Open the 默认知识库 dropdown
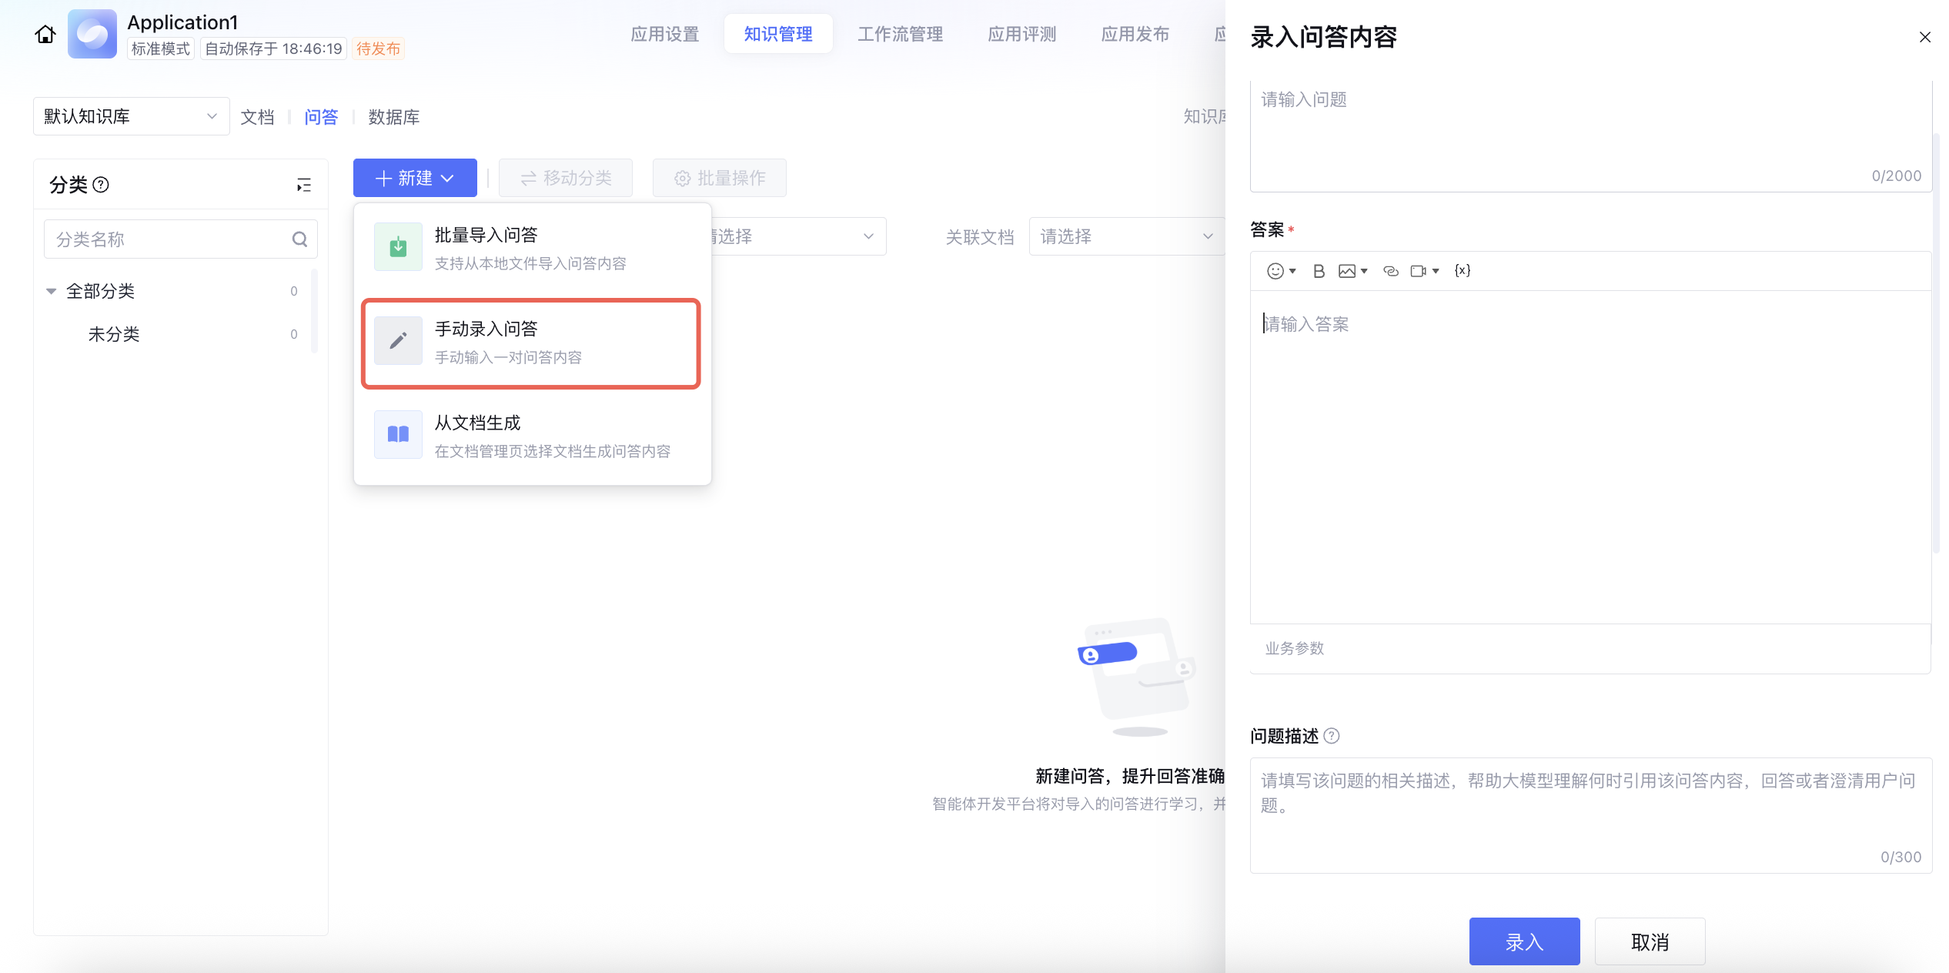The height and width of the screenshot is (973, 1949). [x=131, y=116]
